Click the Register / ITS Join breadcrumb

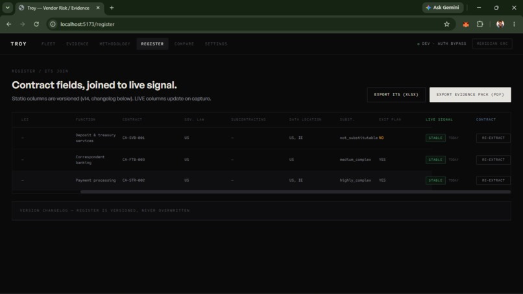40,71
